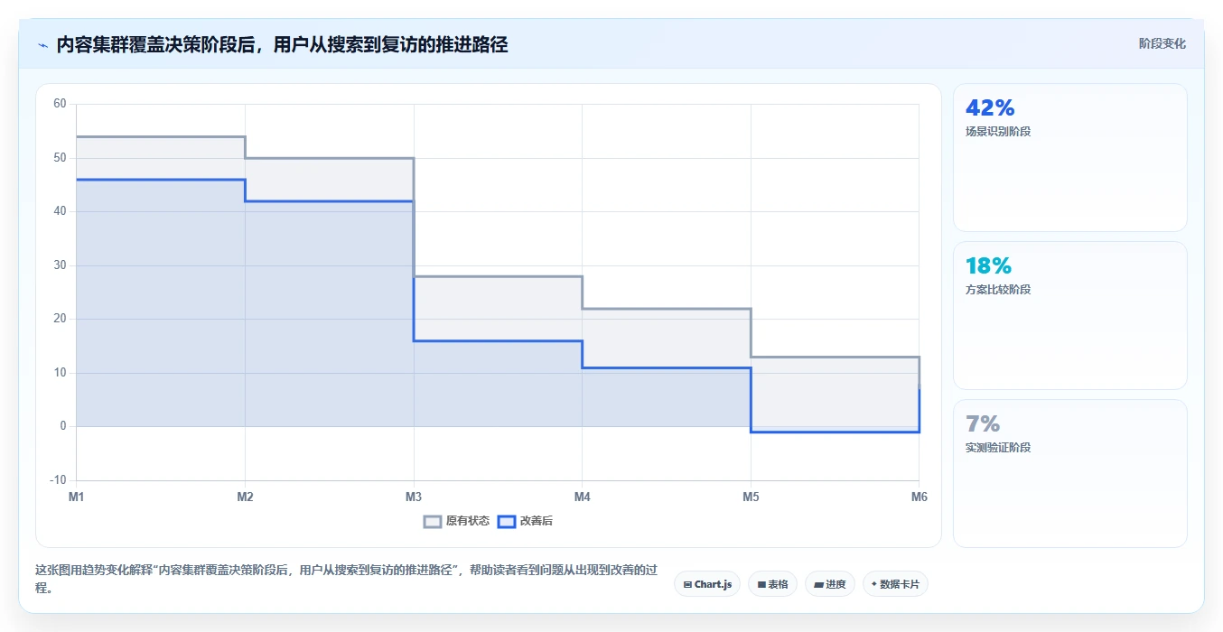Click the M2 axis label
1223x632 pixels.
[245, 497]
